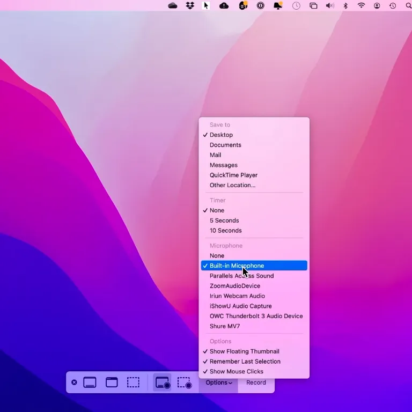Open the Wi-Fi menu bar icon
This screenshot has width=412, height=412.
[x=361, y=5]
